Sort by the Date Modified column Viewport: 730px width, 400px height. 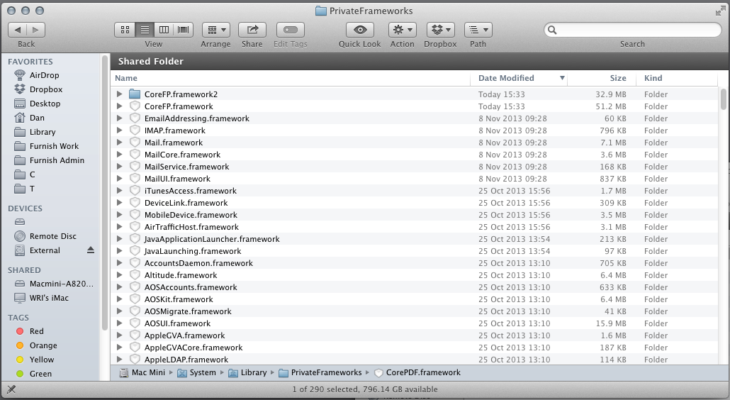519,78
